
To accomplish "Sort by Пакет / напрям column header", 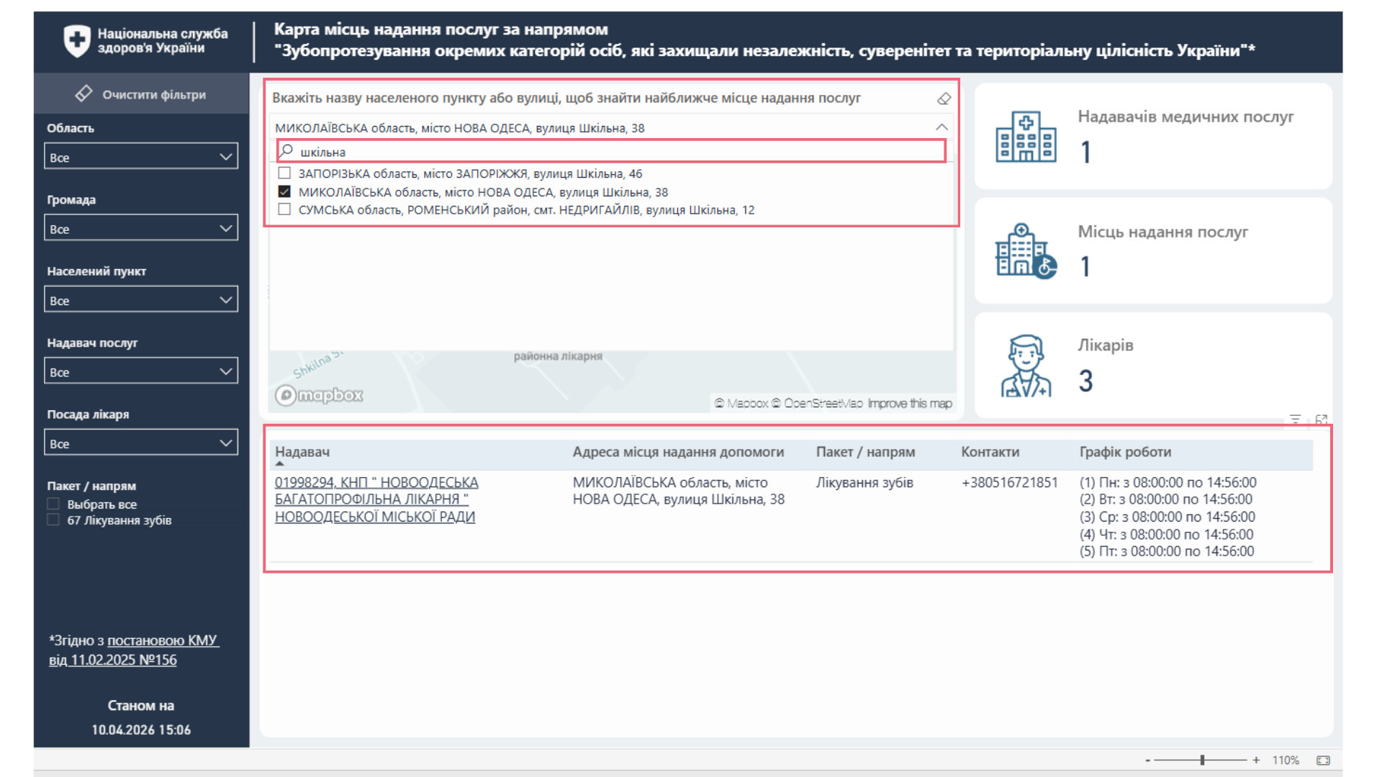I will click(x=865, y=452).
